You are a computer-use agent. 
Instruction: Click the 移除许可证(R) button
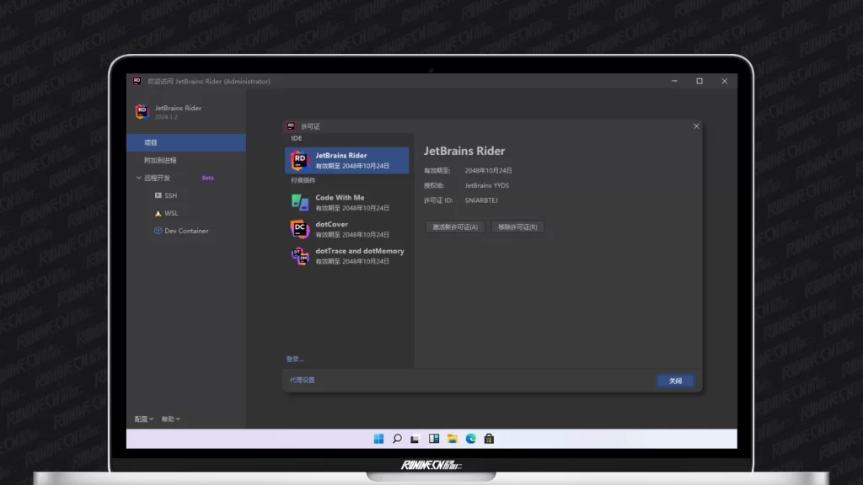pos(517,227)
